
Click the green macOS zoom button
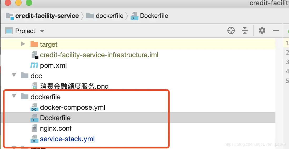(29, 3)
